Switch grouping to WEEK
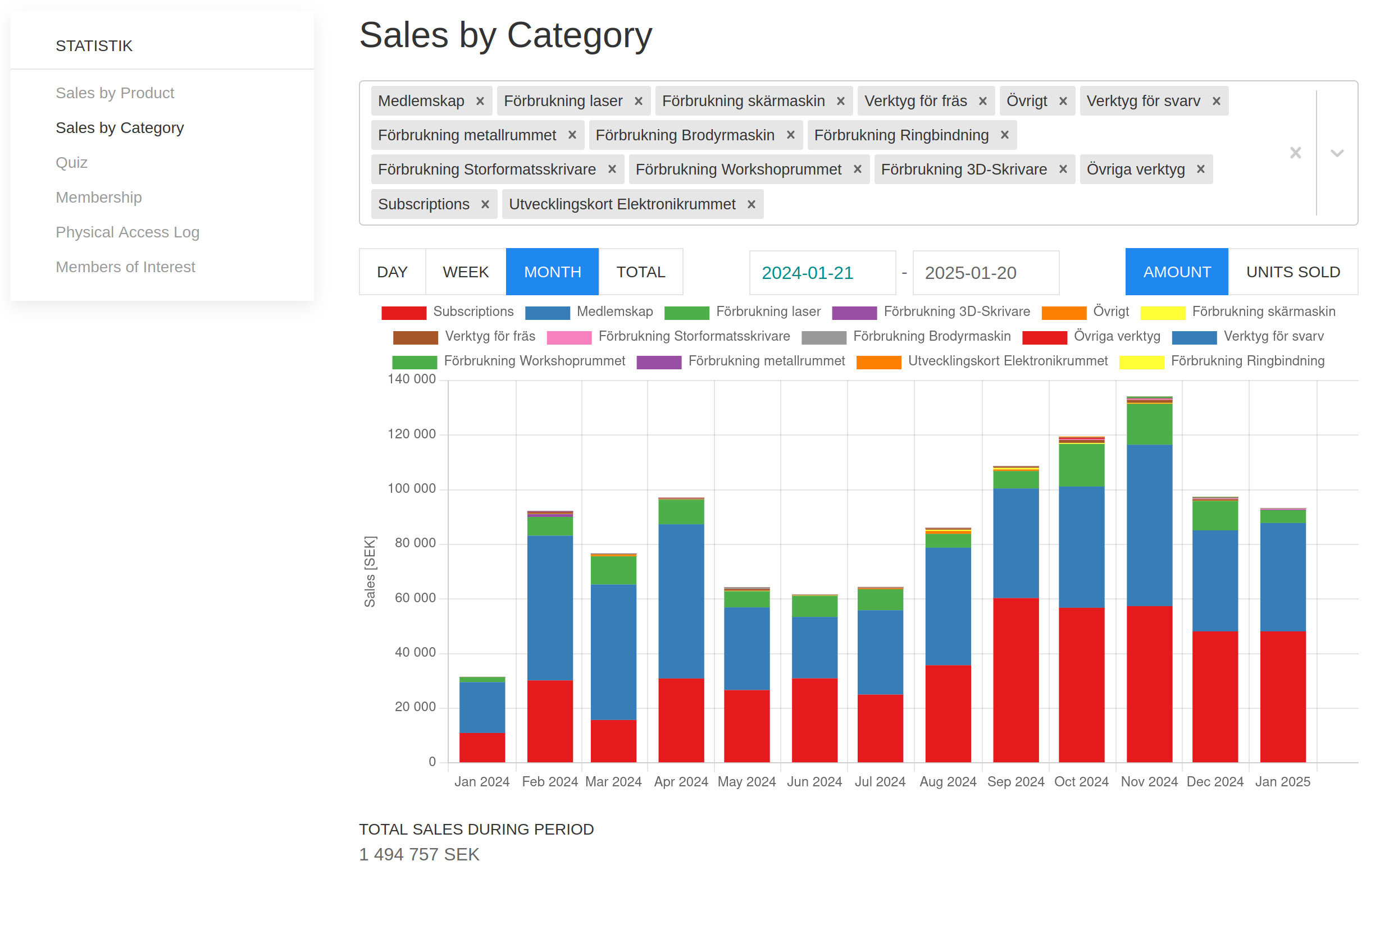Screen dimensions: 1389x939 click(x=465, y=272)
